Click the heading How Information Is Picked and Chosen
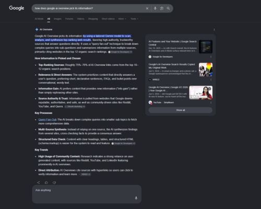The width and height of the screenshot is (261, 209). click(x=58, y=59)
